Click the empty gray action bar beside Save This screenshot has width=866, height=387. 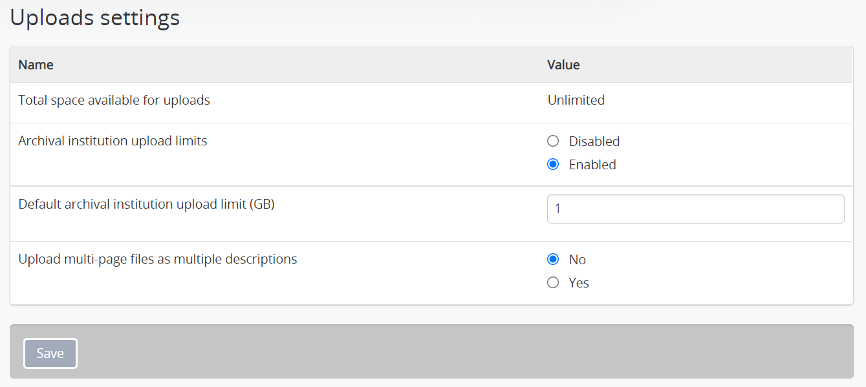pyautogui.click(x=464, y=351)
